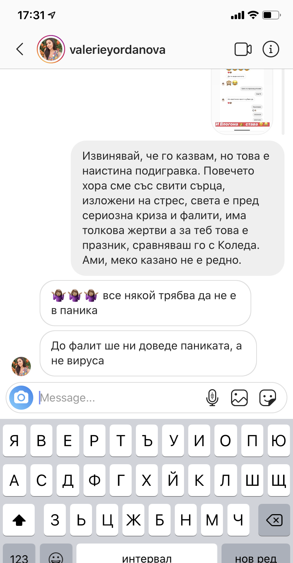Go back using the left chevron arrow
This screenshot has width=293, height=563.
20,49
